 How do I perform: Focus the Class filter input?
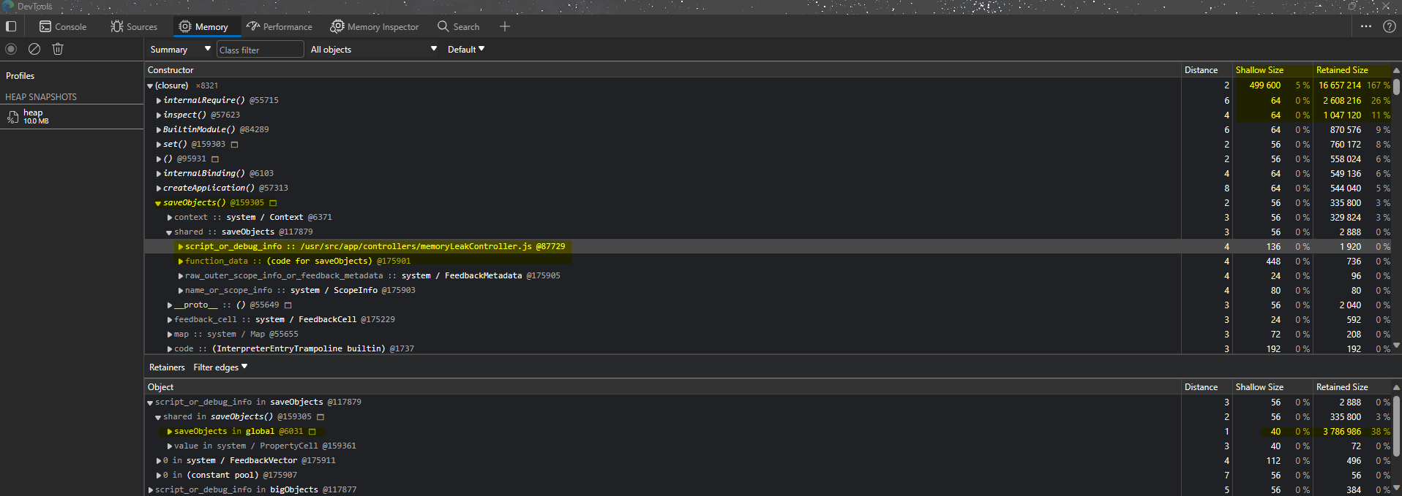pos(260,50)
